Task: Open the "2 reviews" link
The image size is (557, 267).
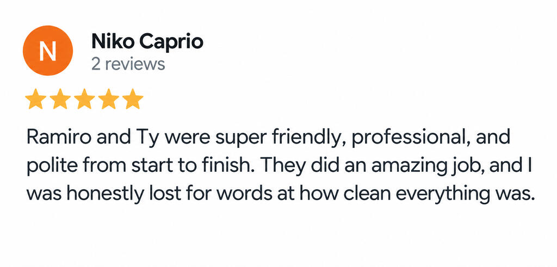Action: (x=128, y=64)
